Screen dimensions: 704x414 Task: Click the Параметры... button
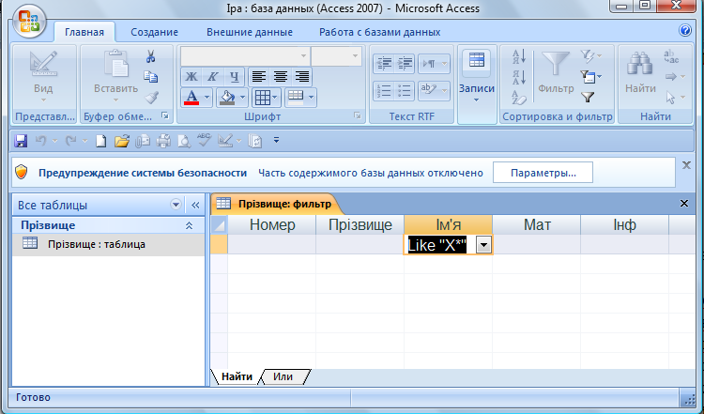(543, 173)
